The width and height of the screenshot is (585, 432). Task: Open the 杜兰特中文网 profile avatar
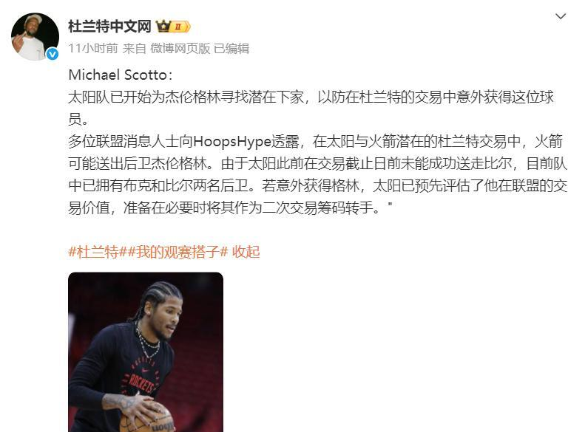coord(35,36)
